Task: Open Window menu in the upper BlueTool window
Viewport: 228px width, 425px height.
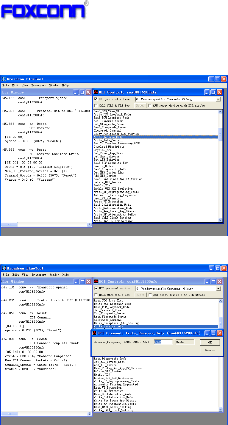Action: [x=54, y=85]
